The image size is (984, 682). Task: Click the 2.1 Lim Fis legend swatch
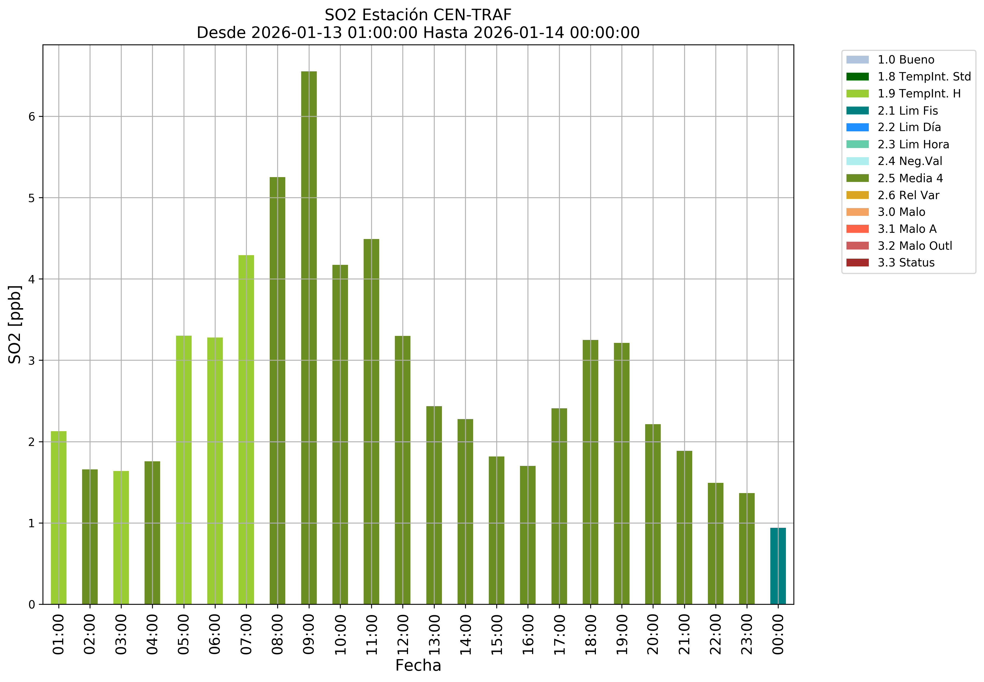pos(857,111)
